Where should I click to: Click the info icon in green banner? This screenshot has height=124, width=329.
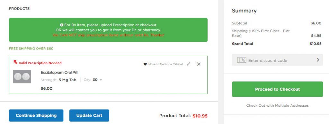click(62, 25)
